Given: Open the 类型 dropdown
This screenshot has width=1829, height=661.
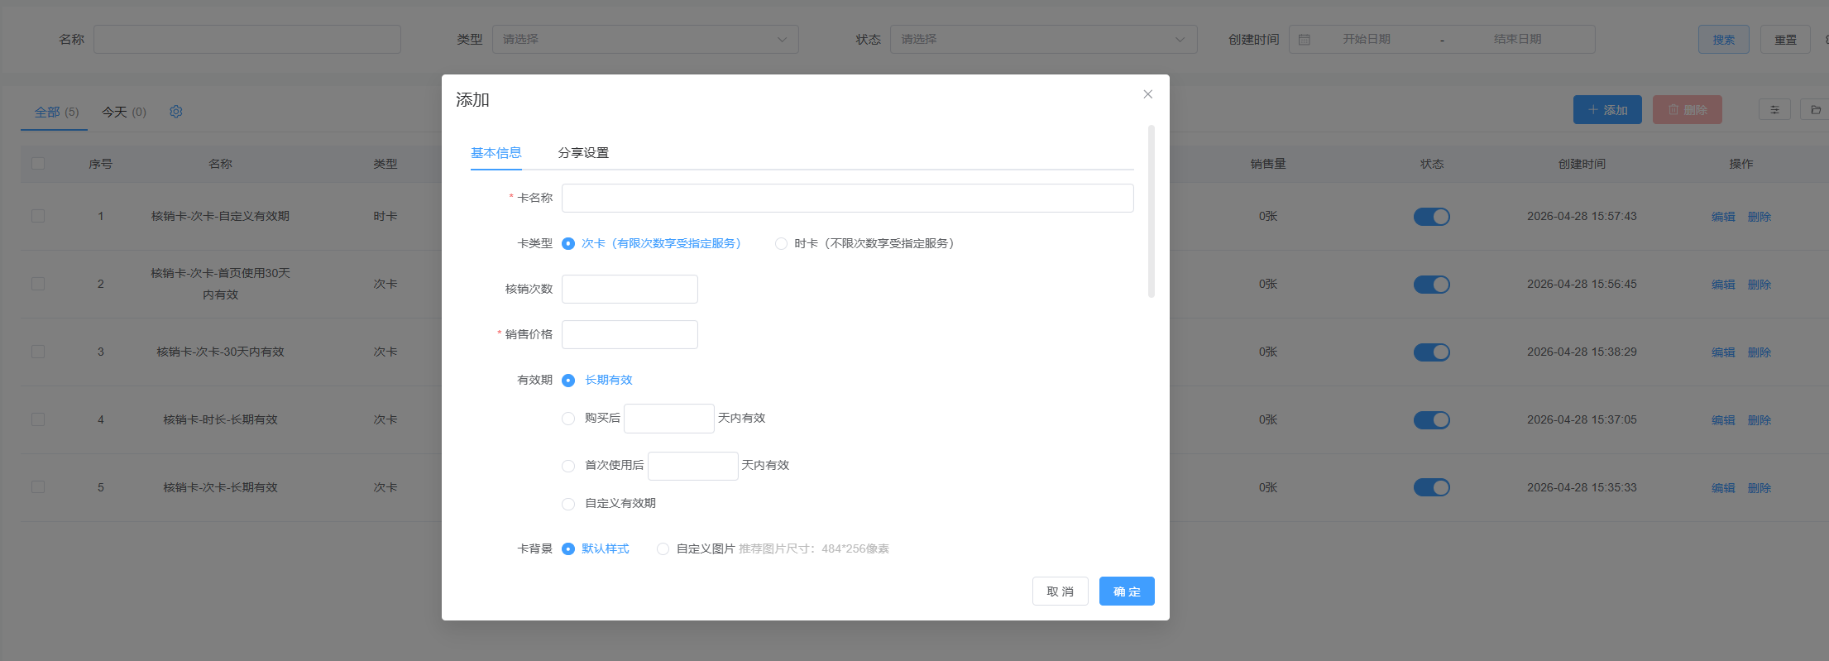Looking at the screenshot, I should click(x=645, y=40).
